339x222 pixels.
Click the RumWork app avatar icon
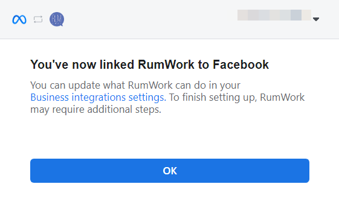pos(57,19)
